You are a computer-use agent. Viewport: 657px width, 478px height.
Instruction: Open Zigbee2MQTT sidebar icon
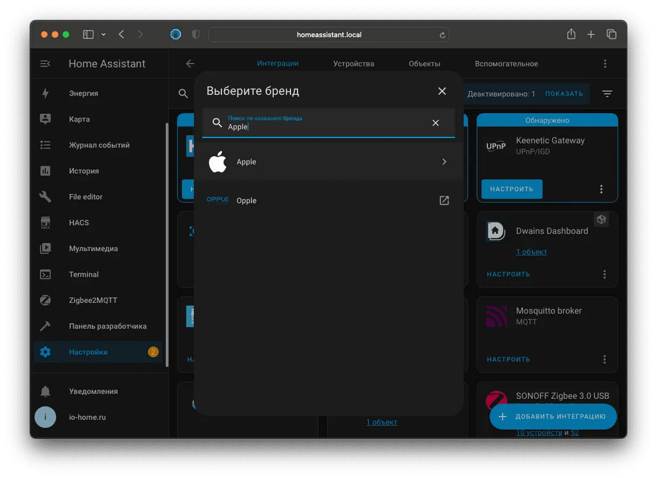[x=45, y=300]
